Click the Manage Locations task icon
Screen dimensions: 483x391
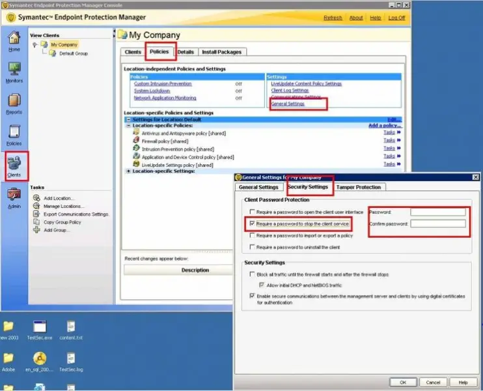pyautogui.click(x=36, y=206)
